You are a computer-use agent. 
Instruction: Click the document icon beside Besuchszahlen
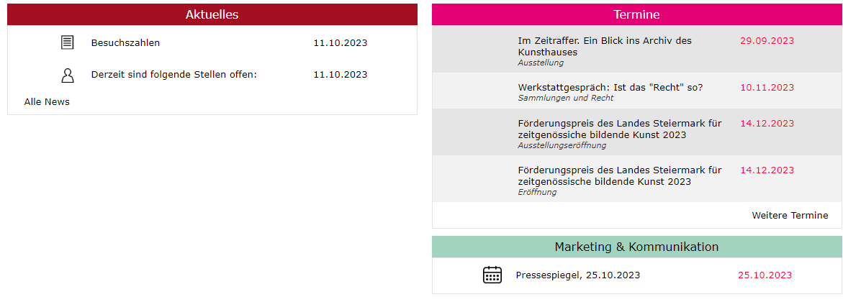click(67, 43)
